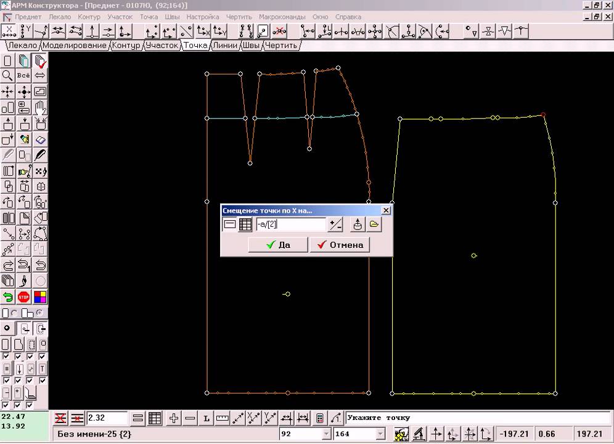The width and height of the screenshot is (614, 444).
Task: Open the size dropdown showing 92
Action: tap(327, 434)
